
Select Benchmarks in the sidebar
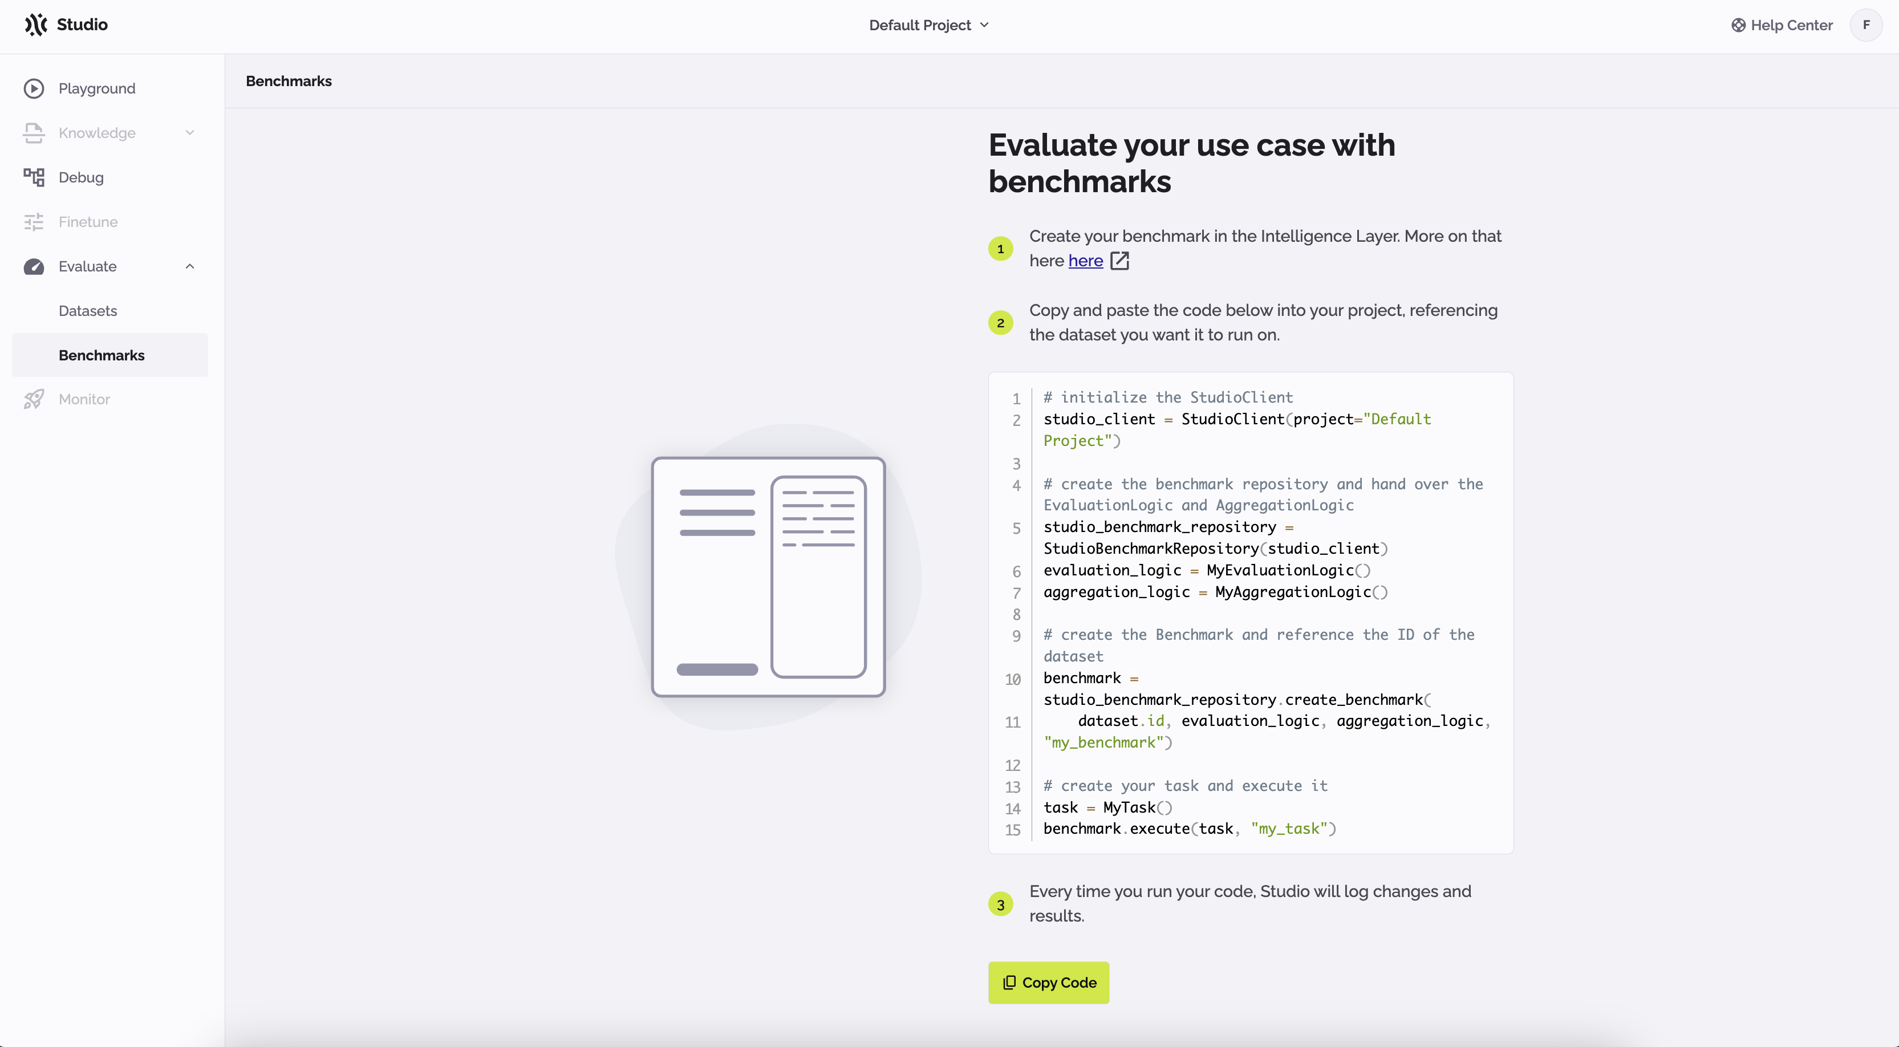(x=102, y=355)
